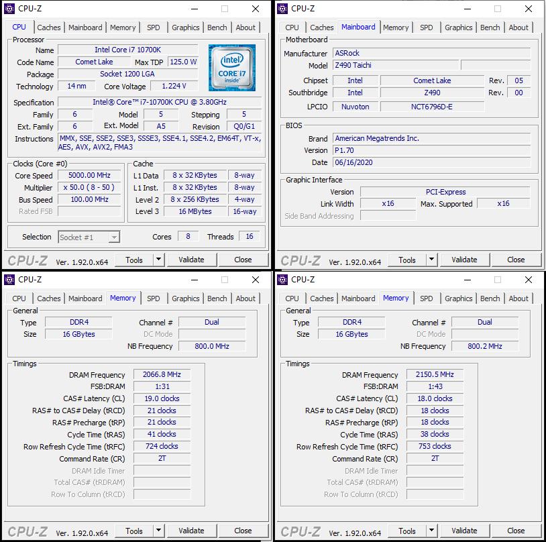Click the CPU-Z app icon in bottom-left window
Image resolution: width=546 pixels, height=542 pixels.
(x=9, y=280)
